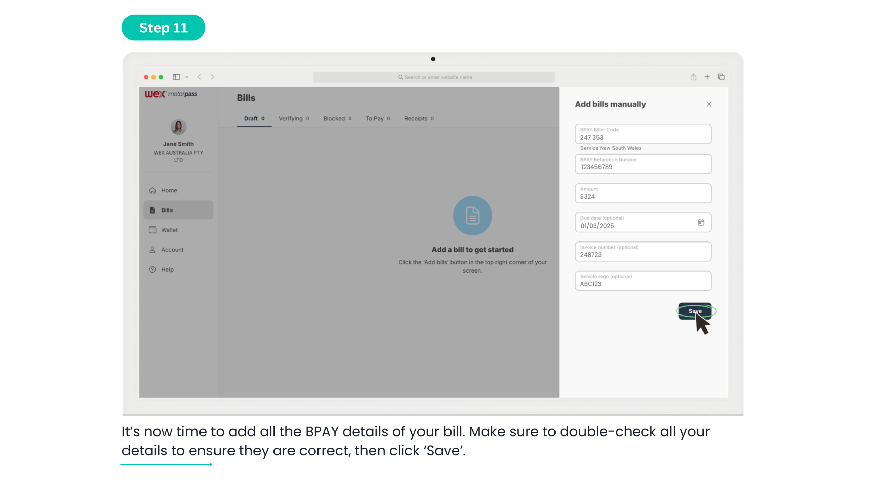Toggle the browser sidebar panel

(x=176, y=77)
